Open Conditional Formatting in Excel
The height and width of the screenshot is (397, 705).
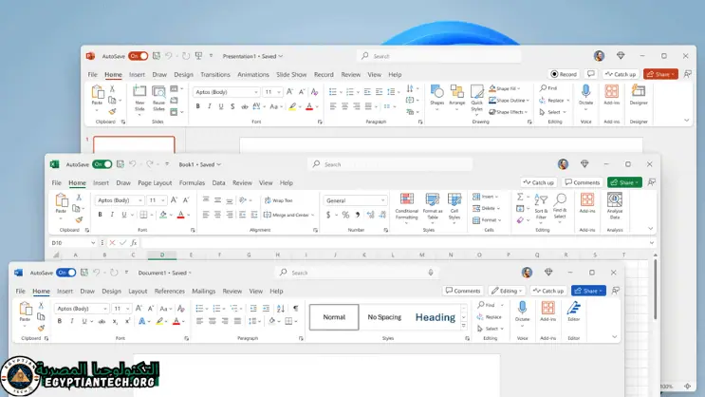point(407,204)
